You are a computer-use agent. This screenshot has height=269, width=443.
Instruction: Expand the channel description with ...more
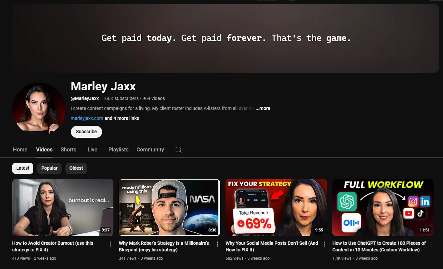click(263, 108)
